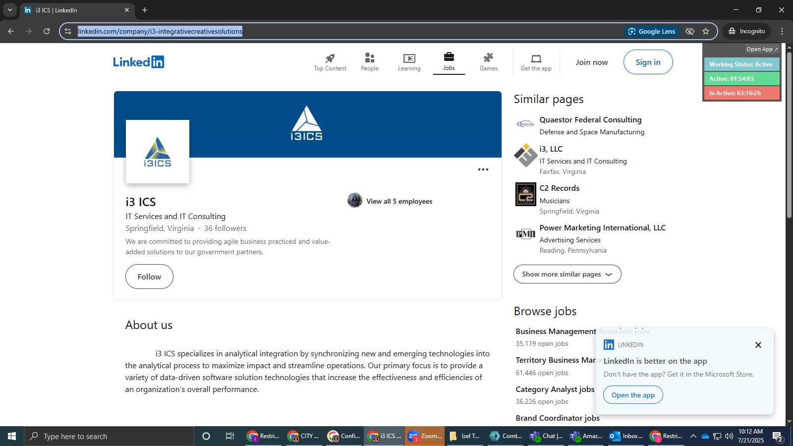The height and width of the screenshot is (446, 793).
Task: Click the PMI company logo
Action: point(525,234)
